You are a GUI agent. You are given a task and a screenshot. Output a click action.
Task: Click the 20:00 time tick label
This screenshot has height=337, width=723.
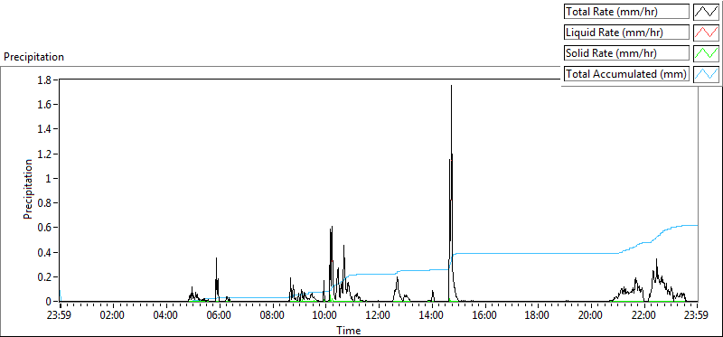pos(591,316)
